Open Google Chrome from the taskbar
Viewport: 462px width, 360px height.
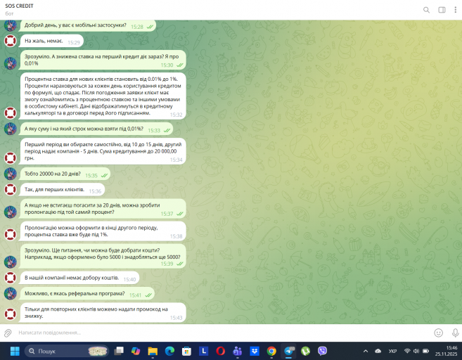click(x=271, y=351)
